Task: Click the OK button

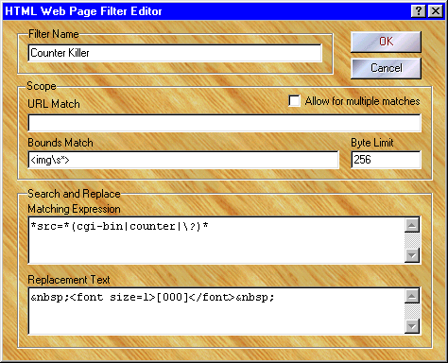Action: [x=386, y=42]
